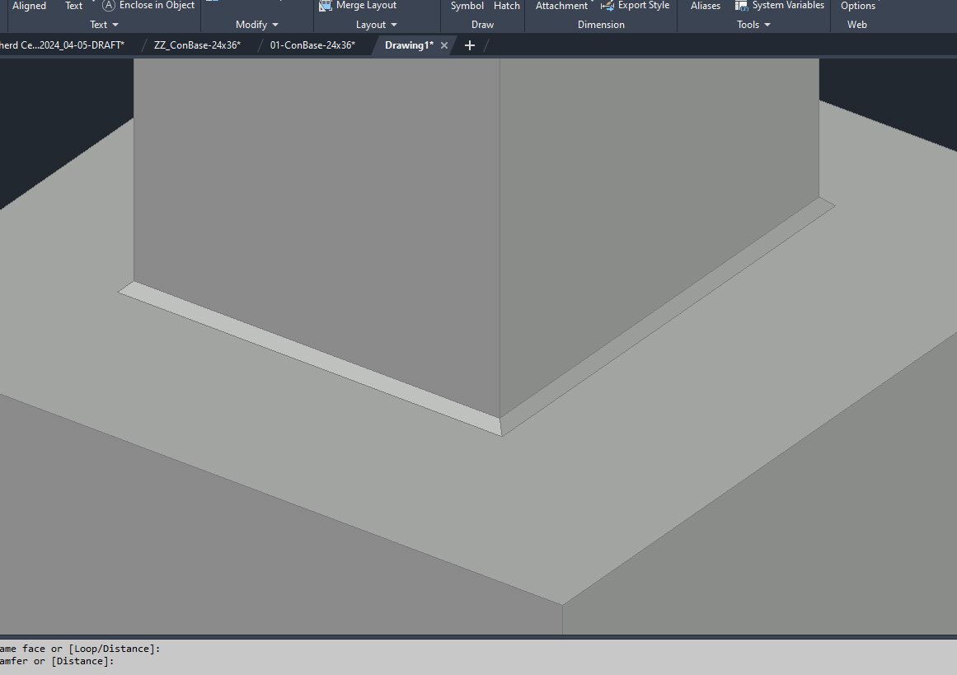
Task: Click the Options button above Web
Action: coord(857,6)
